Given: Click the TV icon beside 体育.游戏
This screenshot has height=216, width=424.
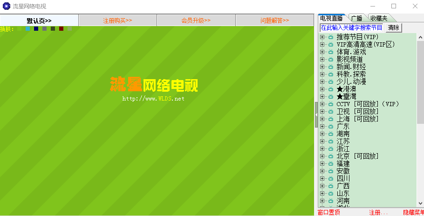Looking at the screenshot, I should click(330, 52).
